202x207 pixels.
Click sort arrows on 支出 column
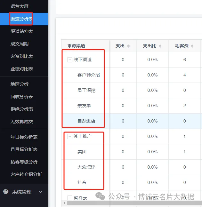[128, 46]
